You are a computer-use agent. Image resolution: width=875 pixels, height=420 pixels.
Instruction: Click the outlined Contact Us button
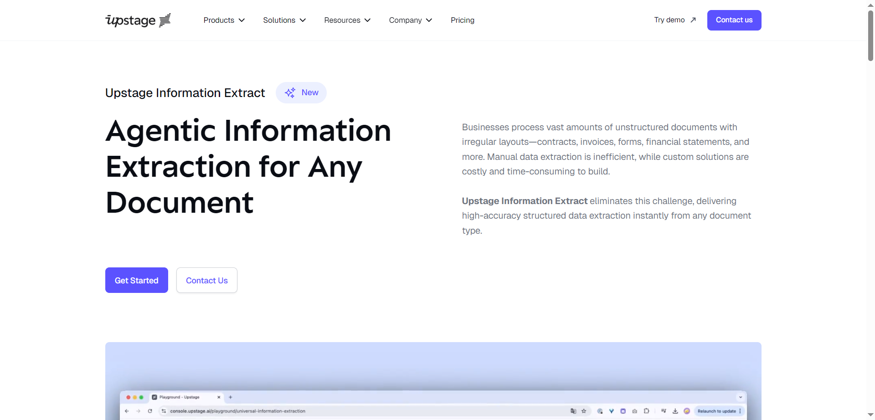(x=207, y=280)
